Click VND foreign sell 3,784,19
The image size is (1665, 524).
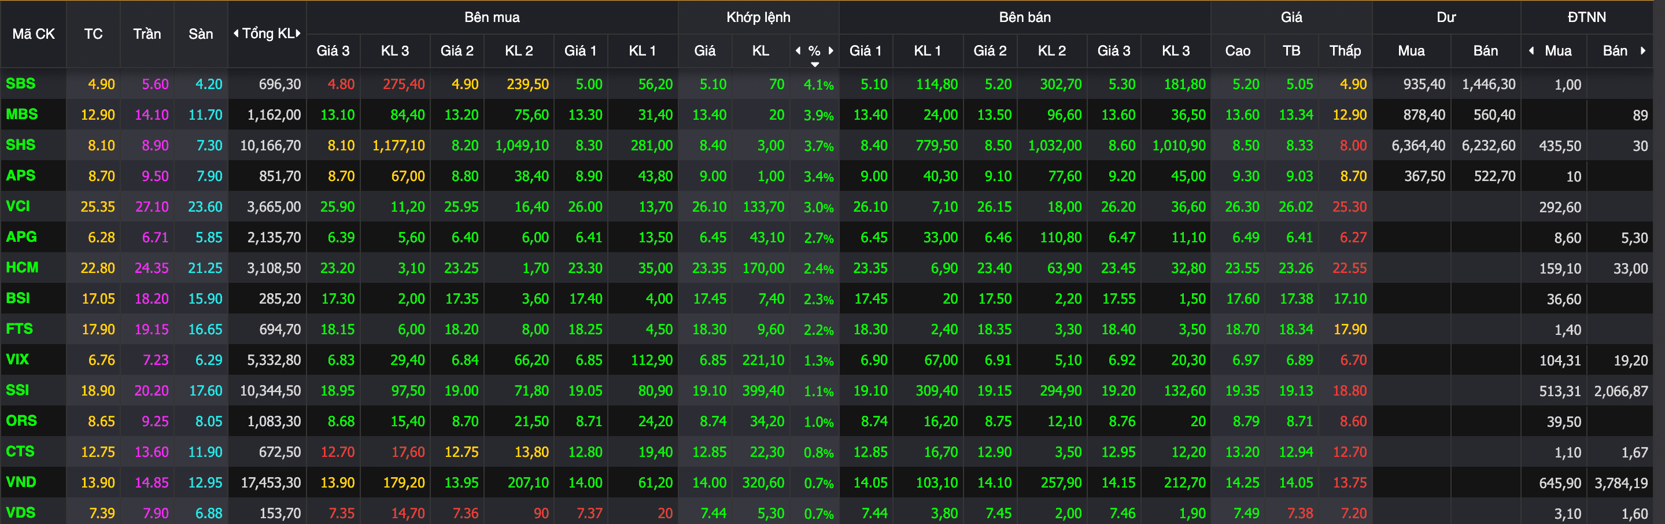point(1621,483)
